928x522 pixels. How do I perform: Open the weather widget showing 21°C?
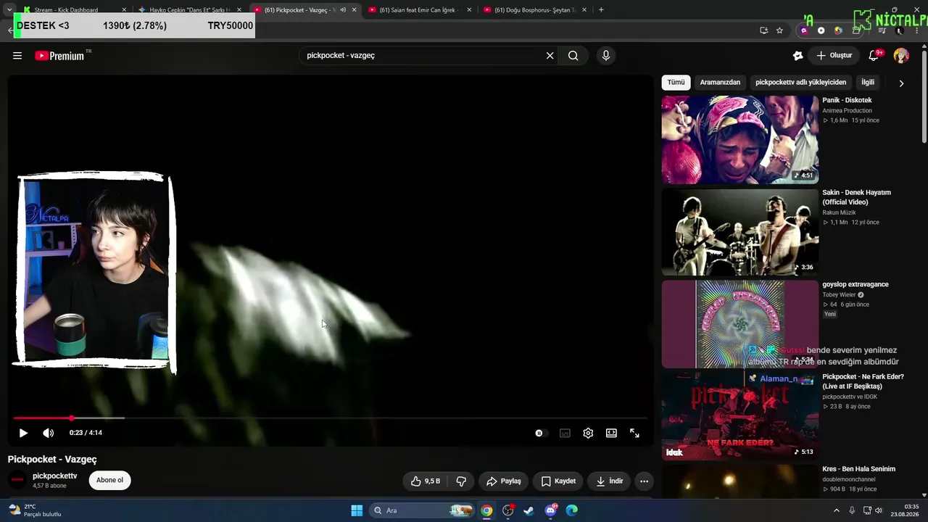click(35, 510)
